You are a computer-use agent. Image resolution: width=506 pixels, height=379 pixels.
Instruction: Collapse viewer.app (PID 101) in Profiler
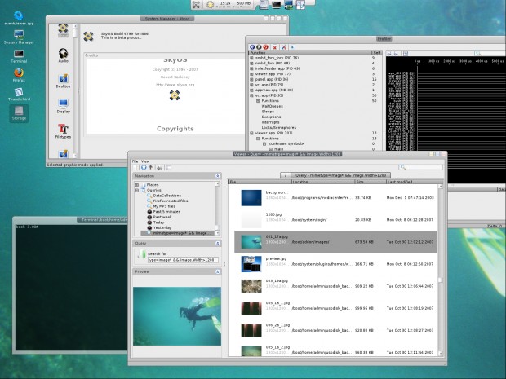tap(251, 133)
